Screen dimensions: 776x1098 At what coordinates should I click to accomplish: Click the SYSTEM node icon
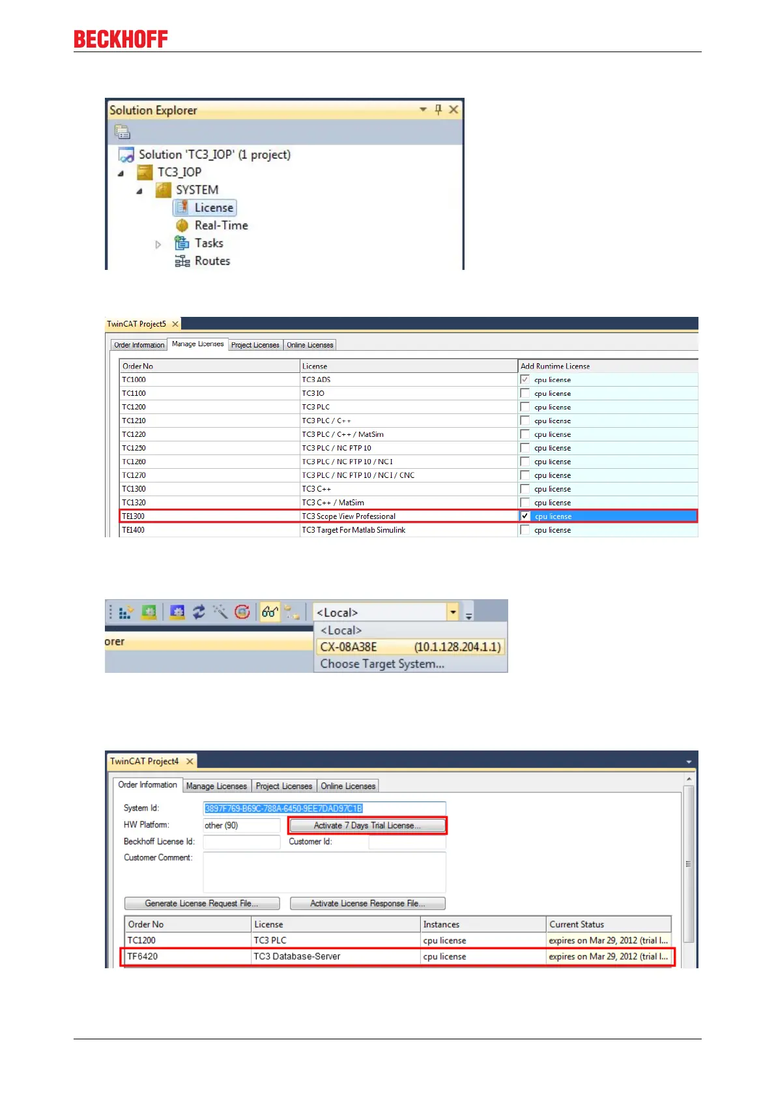163,190
